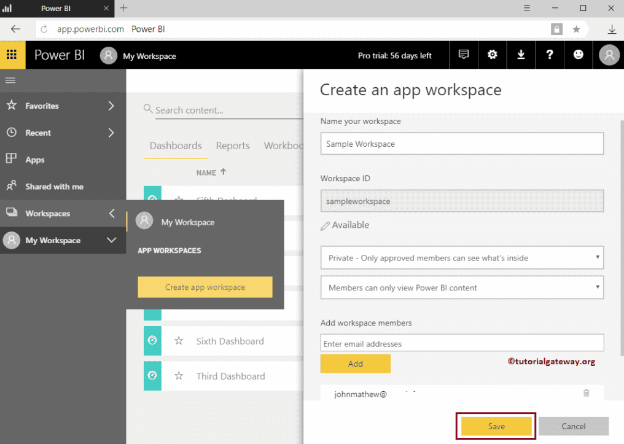
Task: Favorite the Sixth Dashboard star icon
Action: point(179,341)
